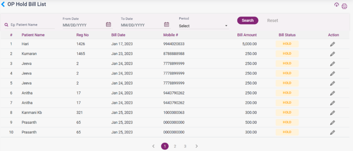Click the previous page chevron

[x=153, y=146]
